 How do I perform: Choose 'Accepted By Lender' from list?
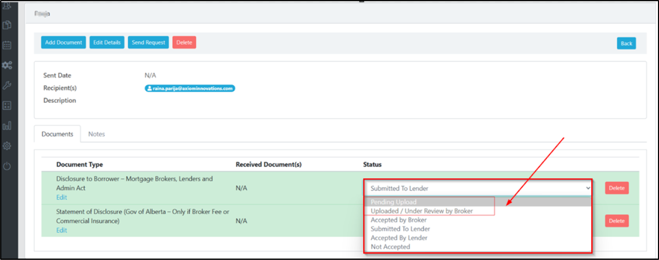tap(399, 238)
